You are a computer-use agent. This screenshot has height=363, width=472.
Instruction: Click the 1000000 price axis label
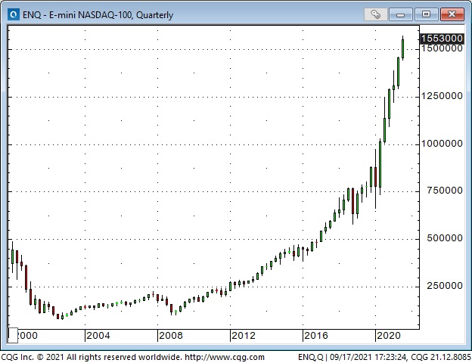pos(442,144)
